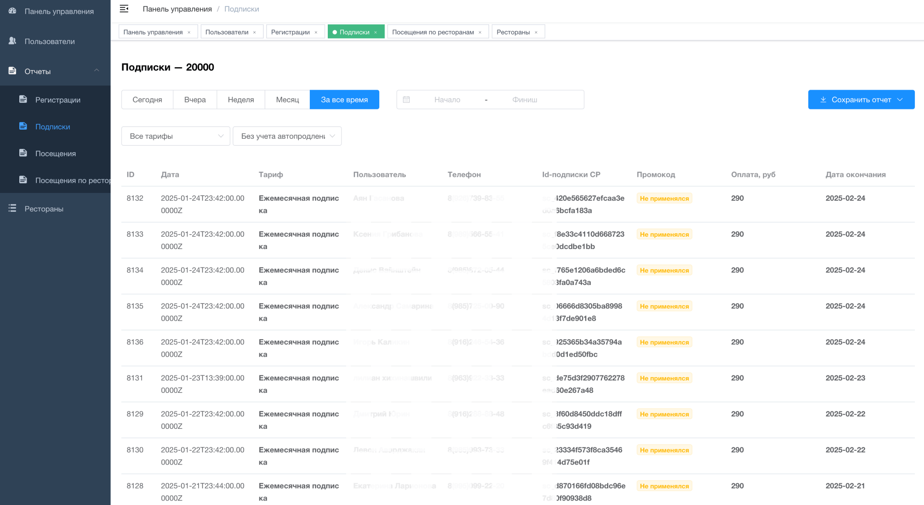The height and width of the screenshot is (505, 924).
Task: Select the Сегодня period filter
Action: [147, 99]
